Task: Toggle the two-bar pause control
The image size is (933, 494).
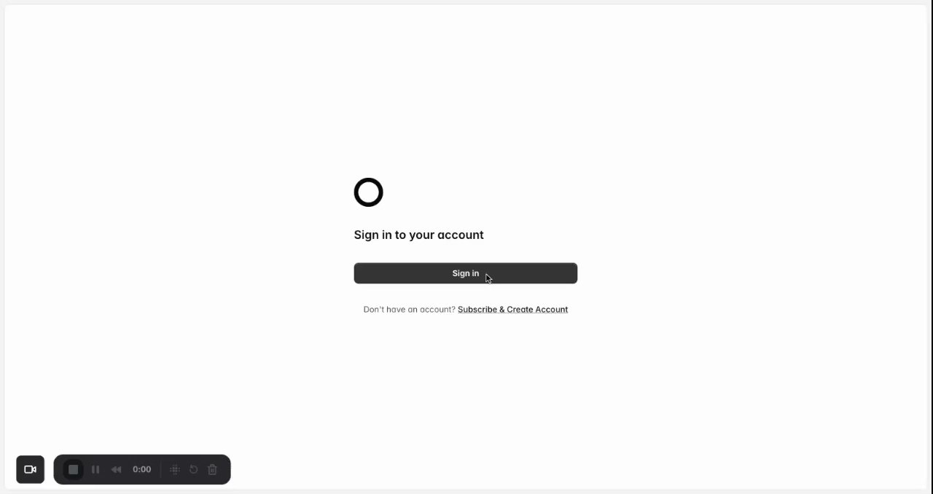Action: pos(95,469)
